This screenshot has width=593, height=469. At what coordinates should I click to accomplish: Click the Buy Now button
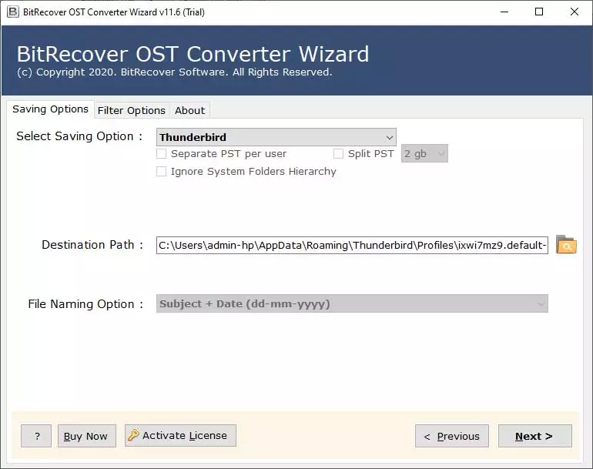coord(86,436)
